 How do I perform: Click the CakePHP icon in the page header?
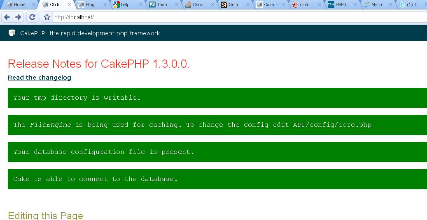[x=12, y=33]
